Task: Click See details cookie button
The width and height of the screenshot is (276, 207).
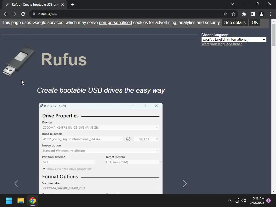Action: click(235, 23)
